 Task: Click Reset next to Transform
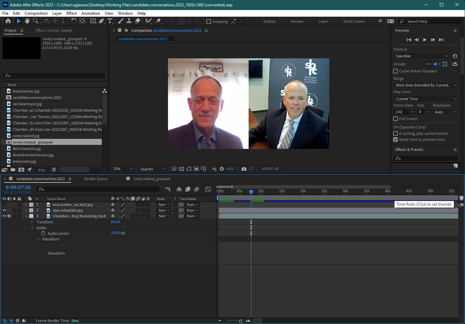(x=115, y=222)
